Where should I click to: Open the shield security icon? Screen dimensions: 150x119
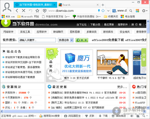(x=44, y=11)
